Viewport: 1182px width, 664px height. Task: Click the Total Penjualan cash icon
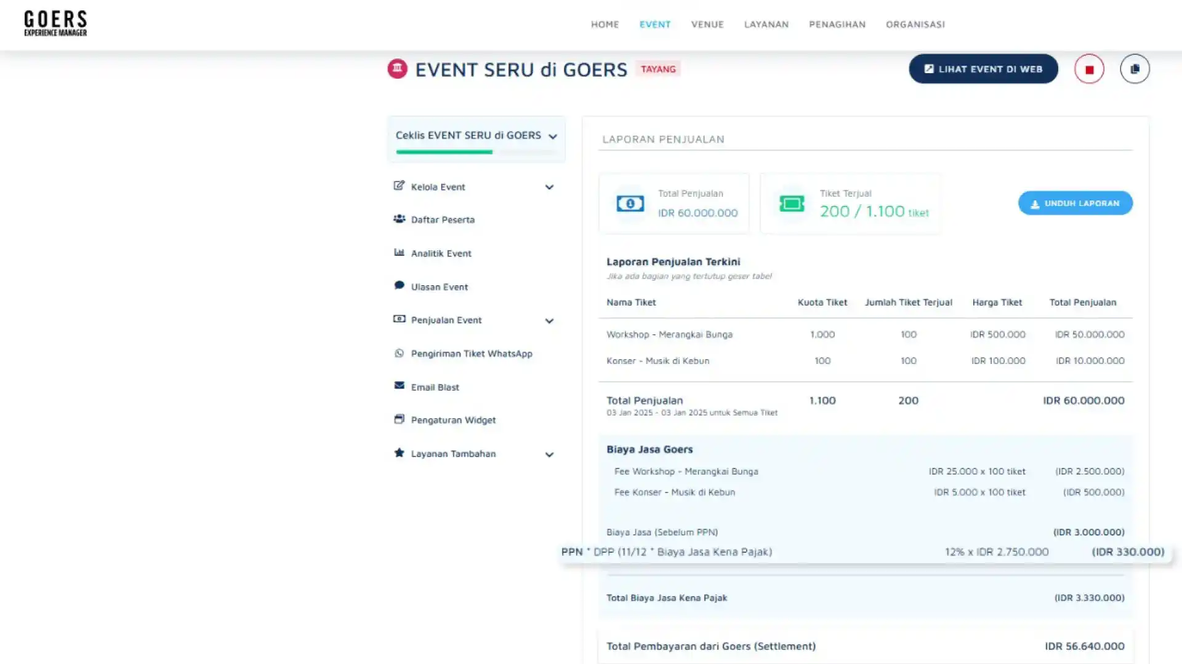pyautogui.click(x=630, y=204)
